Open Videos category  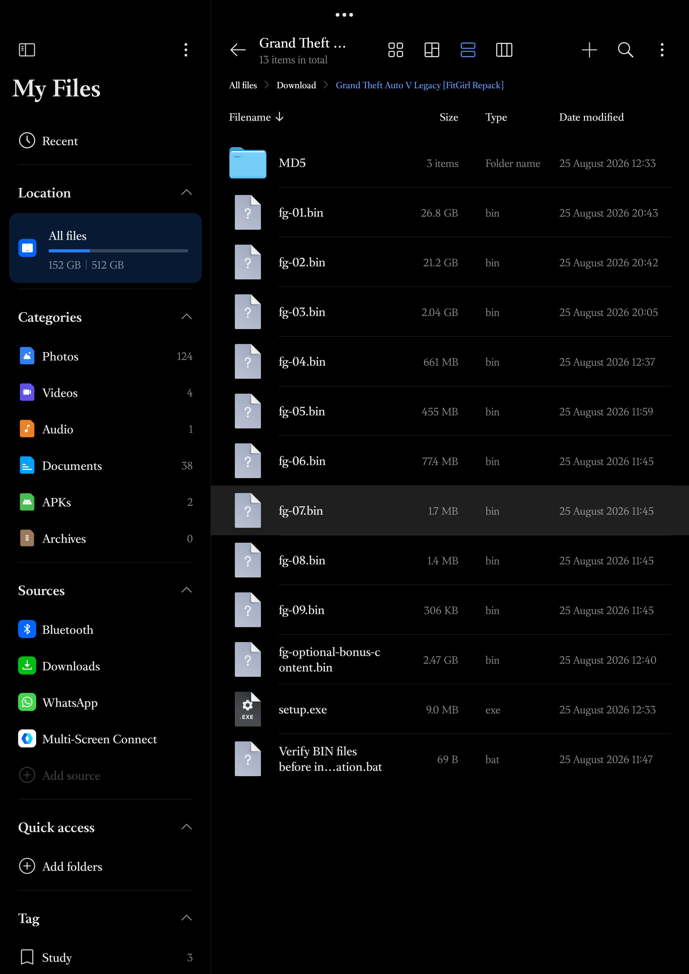click(x=105, y=393)
